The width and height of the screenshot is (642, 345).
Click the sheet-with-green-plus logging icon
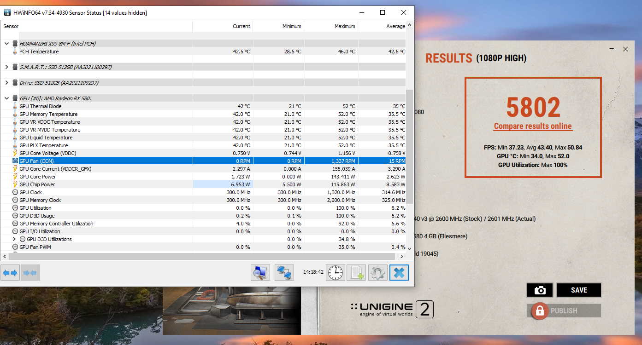357,273
